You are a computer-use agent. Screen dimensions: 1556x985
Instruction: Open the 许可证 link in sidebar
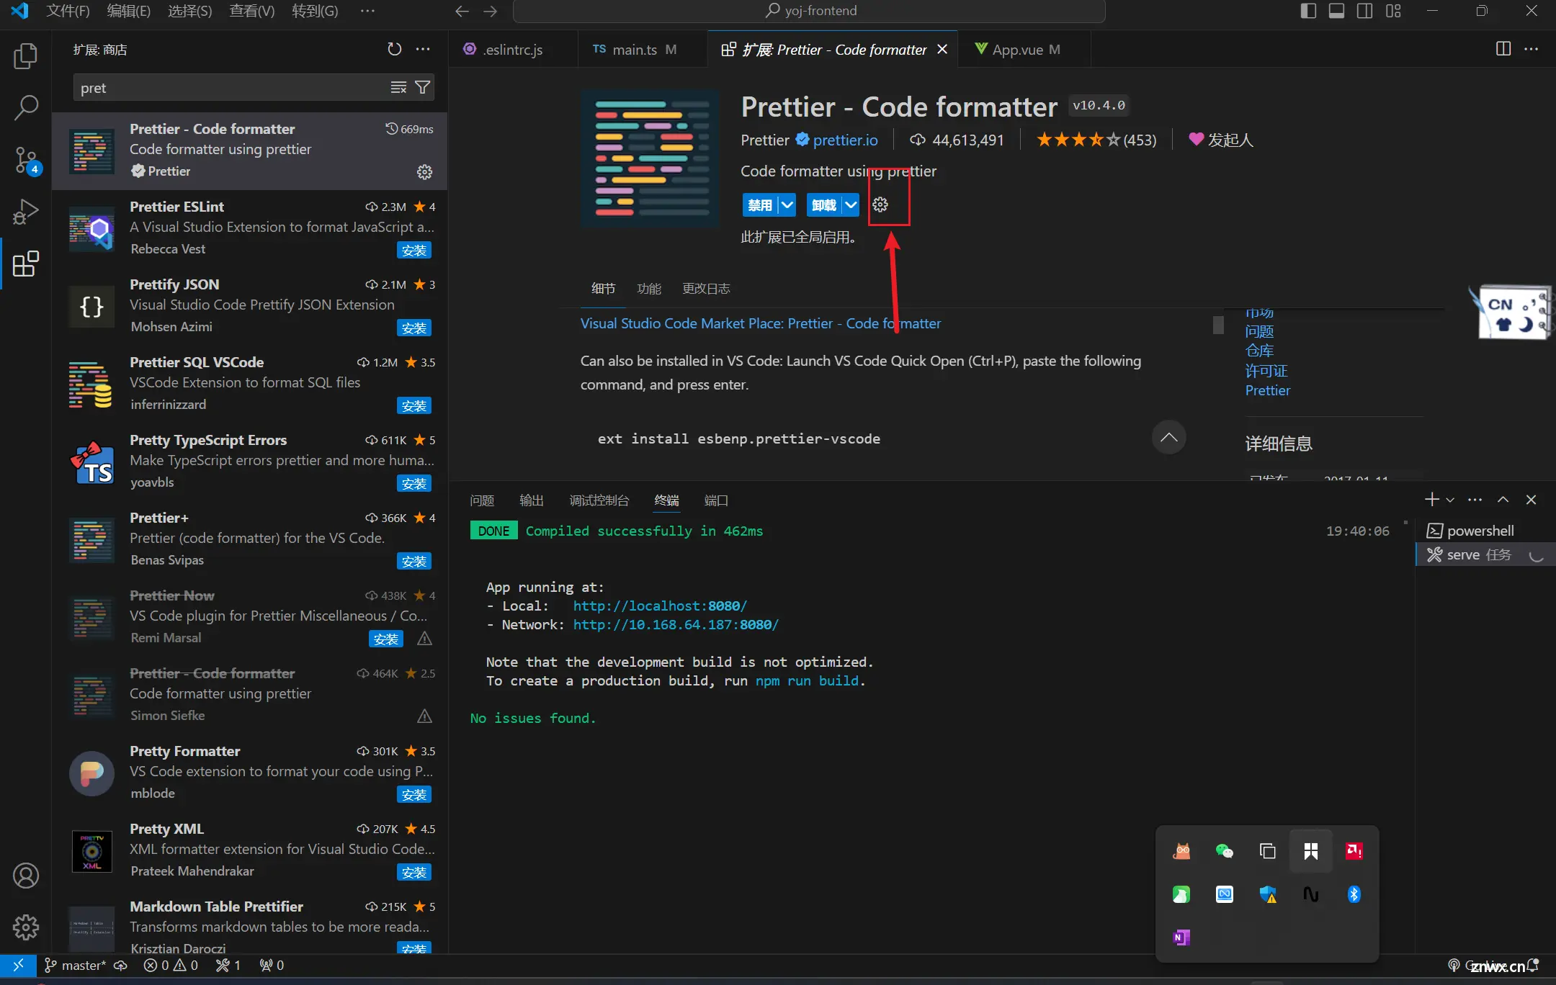(x=1266, y=371)
